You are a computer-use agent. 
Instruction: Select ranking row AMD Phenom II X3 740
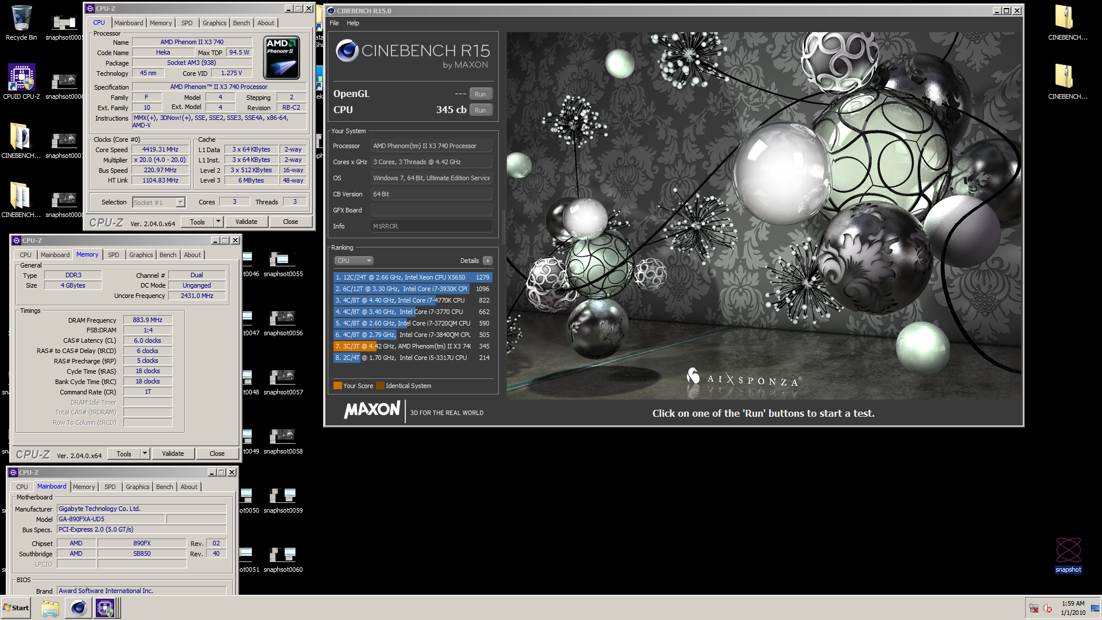pos(413,346)
